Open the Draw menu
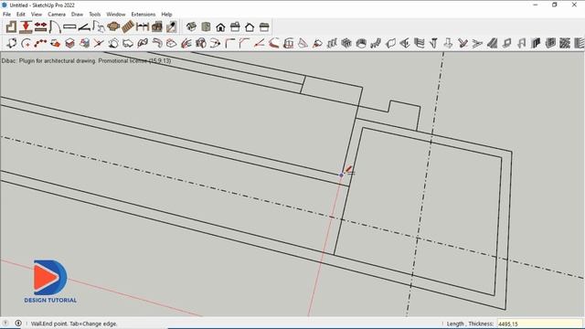Screen dimensions: 585x329 tap(77, 15)
